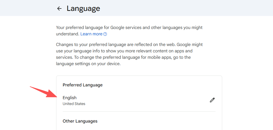The height and width of the screenshot is (130, 273).
Task: Click the United States region subtitle
Action: coord(74,104)
